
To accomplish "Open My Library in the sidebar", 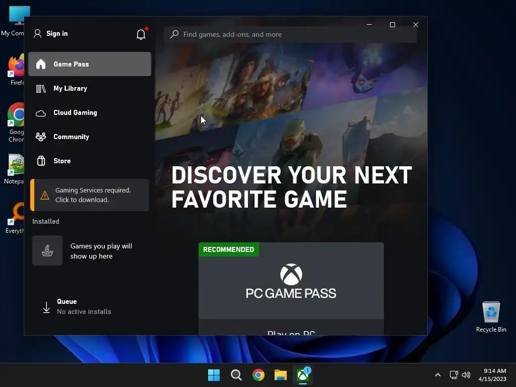I will 90,88.
